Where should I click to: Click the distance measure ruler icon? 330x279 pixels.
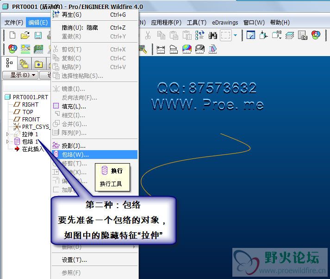(x=161, y=50)
